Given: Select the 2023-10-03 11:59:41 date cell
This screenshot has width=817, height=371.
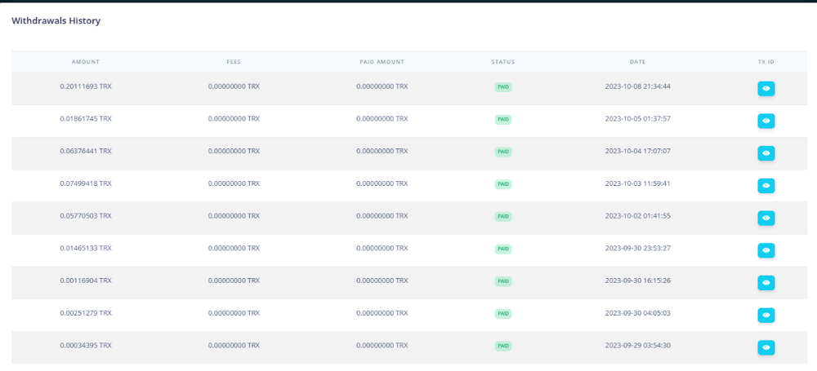Looking at the screenshot, I should pyautogui.click(x=637, y=183).
